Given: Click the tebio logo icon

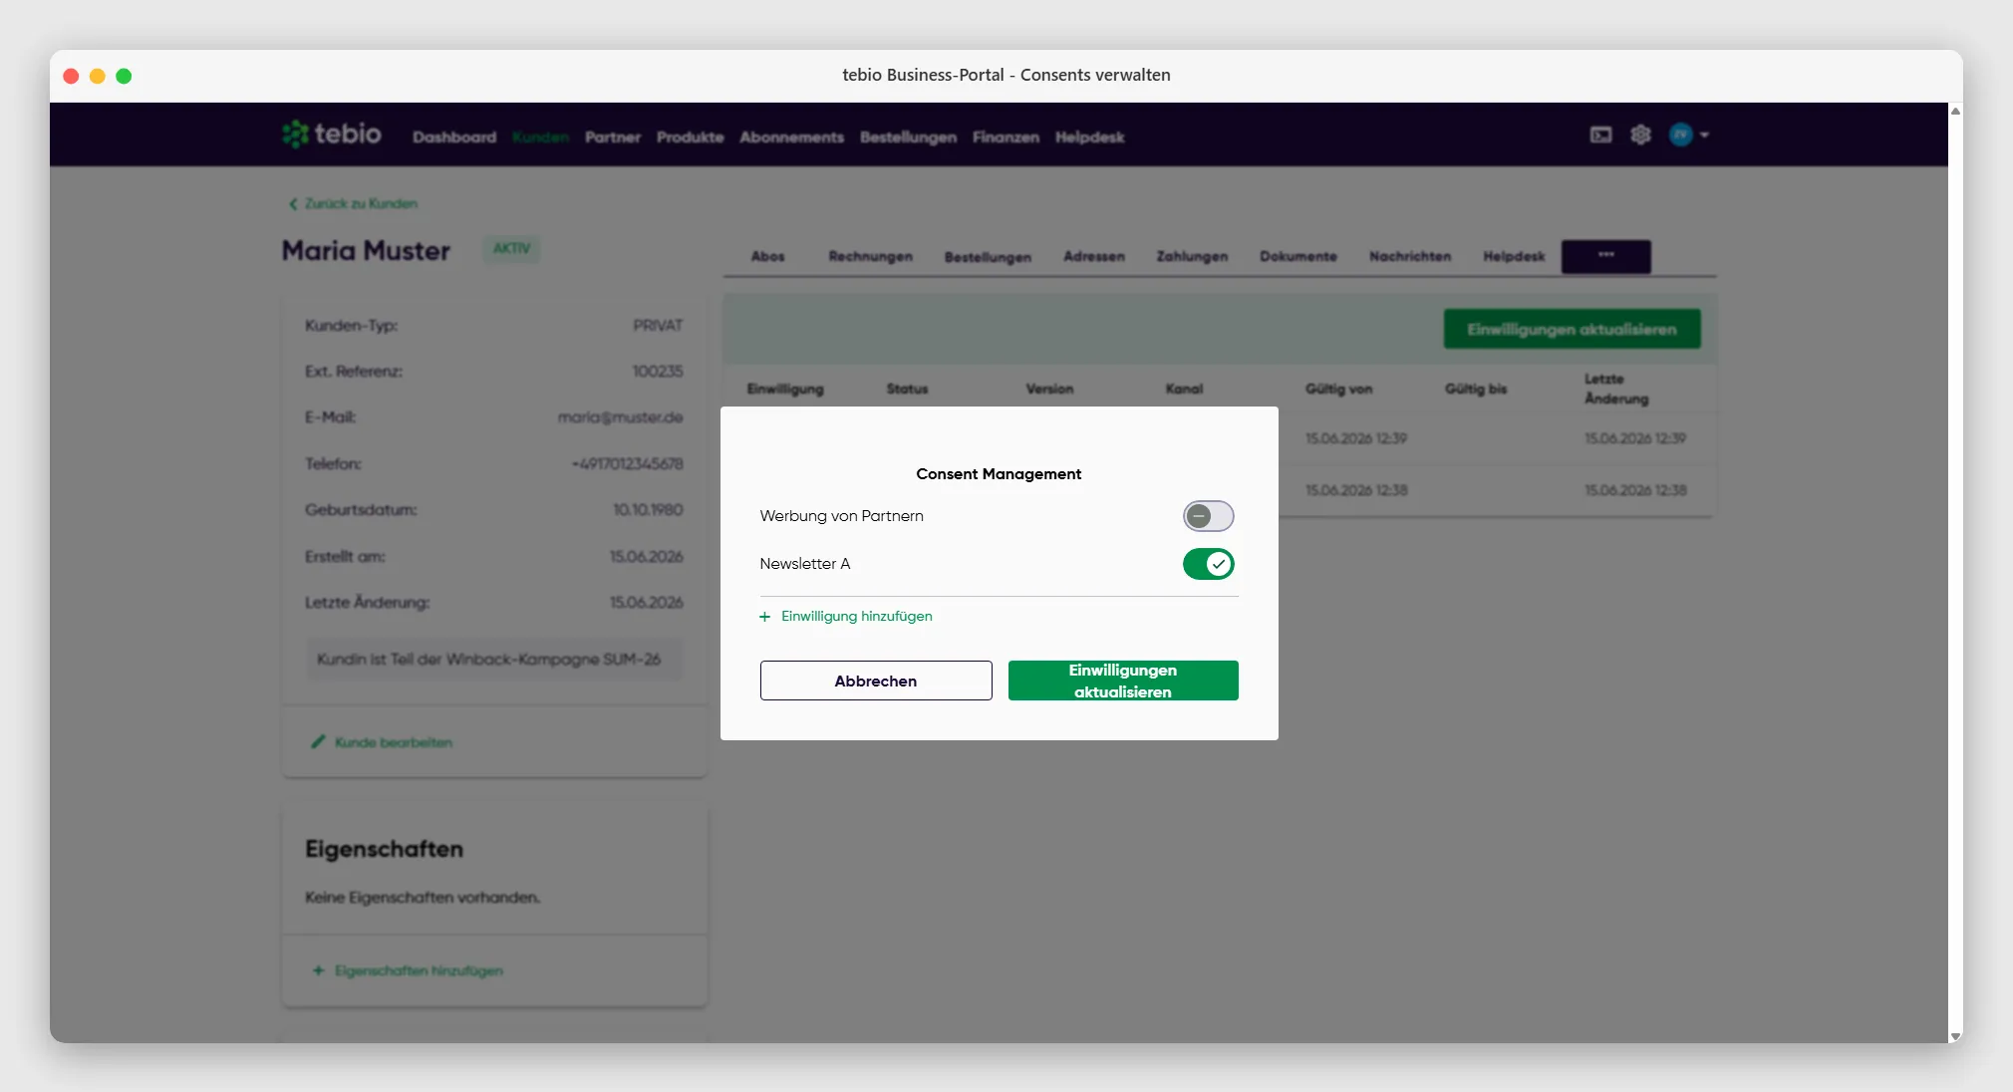Looking at the screenshot, I should click(295, 134).
